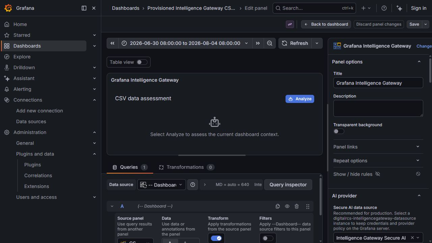Collapse query A row chevron
Image resolution: width=432 pixels, height=243 pixels.
(x=112, y=206)
